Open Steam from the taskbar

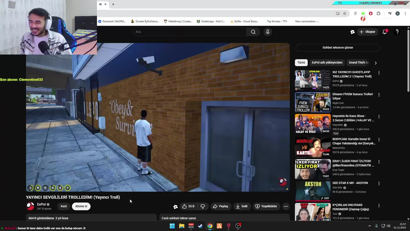tap(200, 226)
